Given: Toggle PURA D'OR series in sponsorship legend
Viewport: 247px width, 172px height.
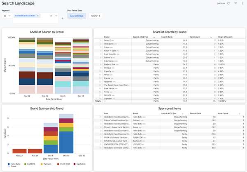Looking at the screenshot, I should point(63,164).
